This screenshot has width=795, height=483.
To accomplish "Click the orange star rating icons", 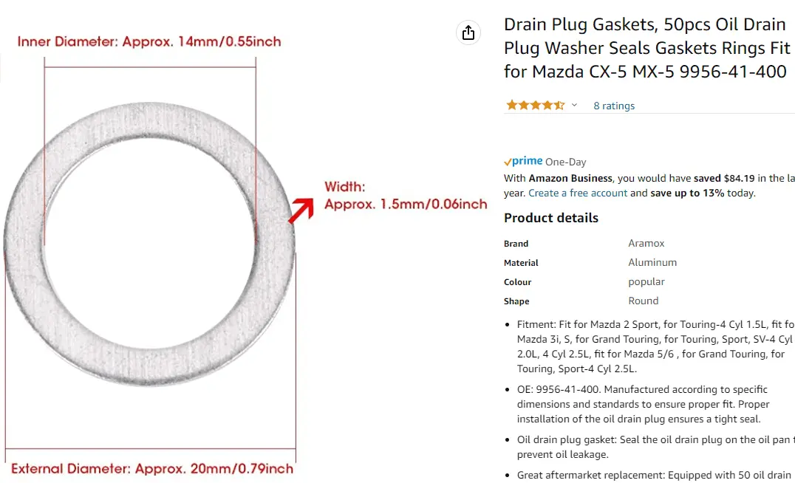I will (x=535, y=106).
